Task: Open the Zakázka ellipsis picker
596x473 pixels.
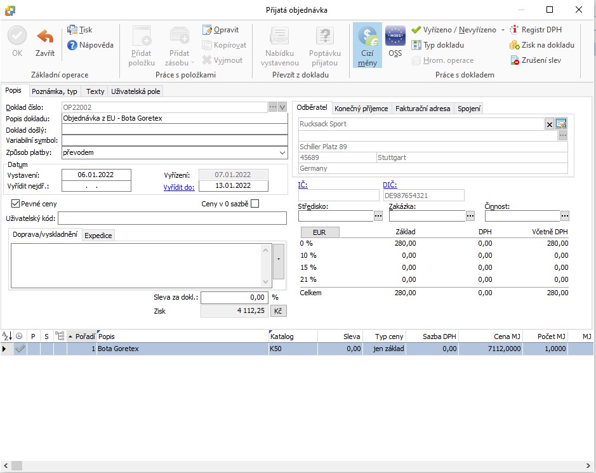Action: point(470,216)
